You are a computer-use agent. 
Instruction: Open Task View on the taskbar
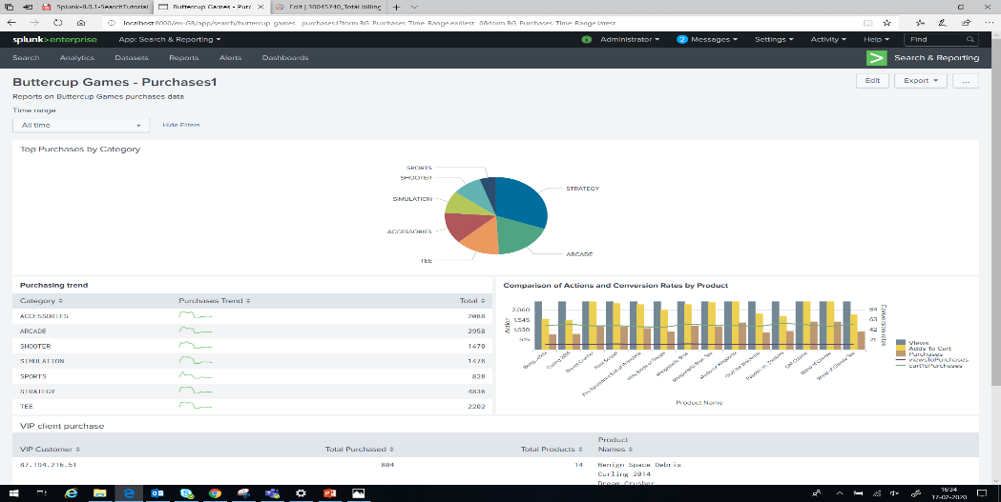[x=43, y=493]
